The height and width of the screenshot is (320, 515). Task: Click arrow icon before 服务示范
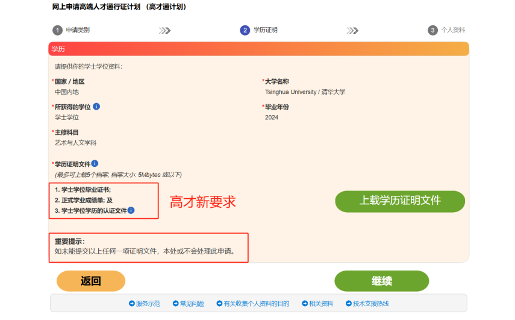click(131, 304)
